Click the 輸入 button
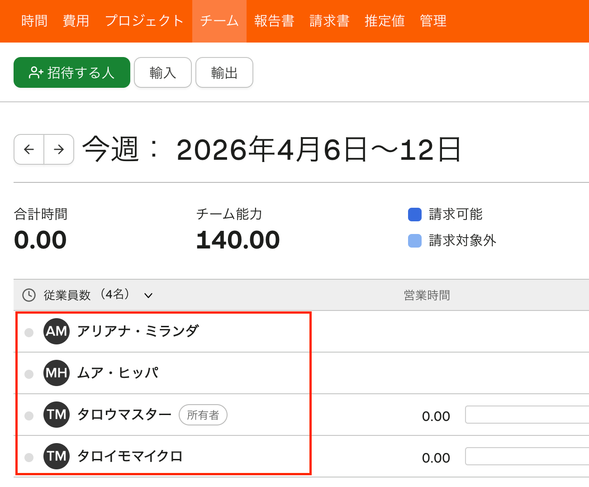This screenshot has width=589, height=487. pyautogui.click(x=163, y=72)
